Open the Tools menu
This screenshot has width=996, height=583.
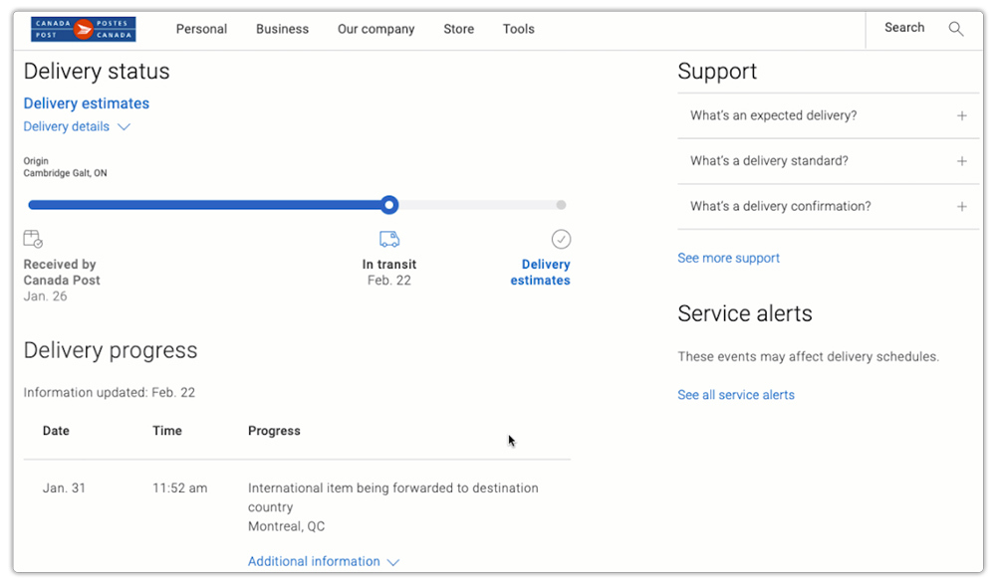click(518, 29)
